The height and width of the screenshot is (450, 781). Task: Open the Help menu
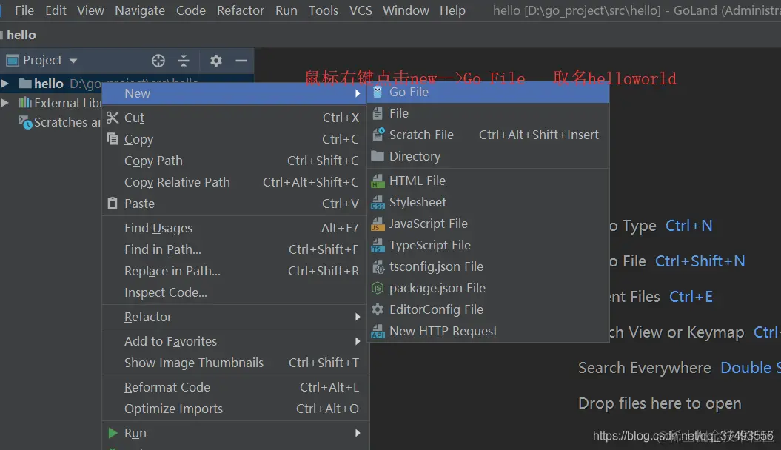point(452,10)
